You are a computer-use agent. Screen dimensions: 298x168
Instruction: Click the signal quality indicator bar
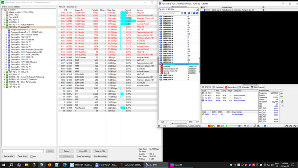(221, 126)
